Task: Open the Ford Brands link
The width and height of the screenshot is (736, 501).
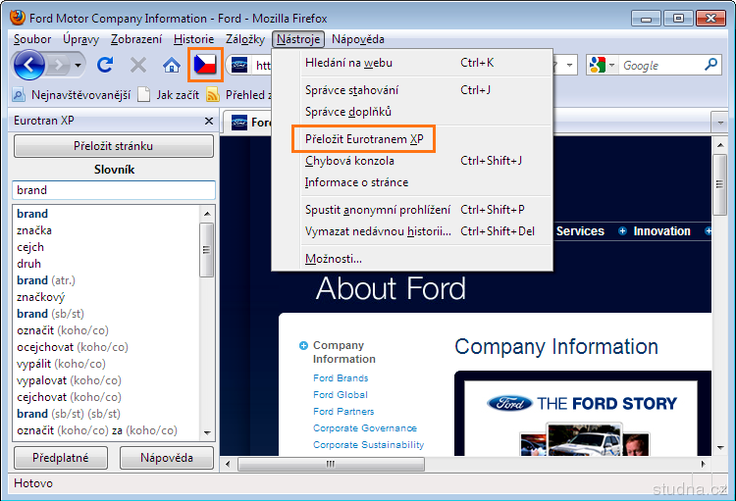Action: tap(341, 378)
